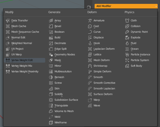Image resolution: width=160 pixels, height=127 pixels.
Task: Click the Mesh Cache icon
Action: (x=8, y=26)
